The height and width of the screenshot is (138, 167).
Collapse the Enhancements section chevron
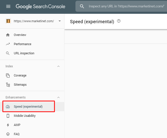(58, 97)
